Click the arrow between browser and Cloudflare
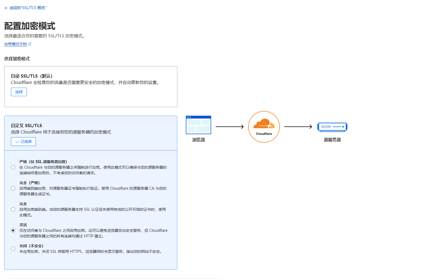 [230, 127]
